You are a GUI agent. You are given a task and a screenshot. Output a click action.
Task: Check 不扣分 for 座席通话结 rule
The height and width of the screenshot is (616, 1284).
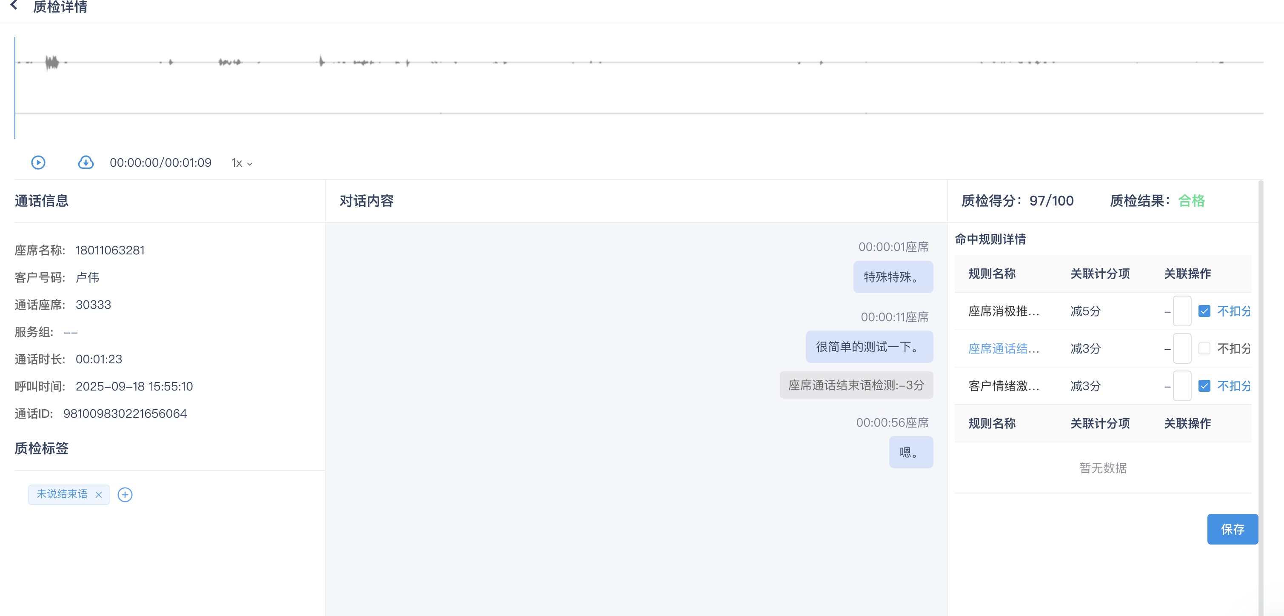click(1204, 348)
